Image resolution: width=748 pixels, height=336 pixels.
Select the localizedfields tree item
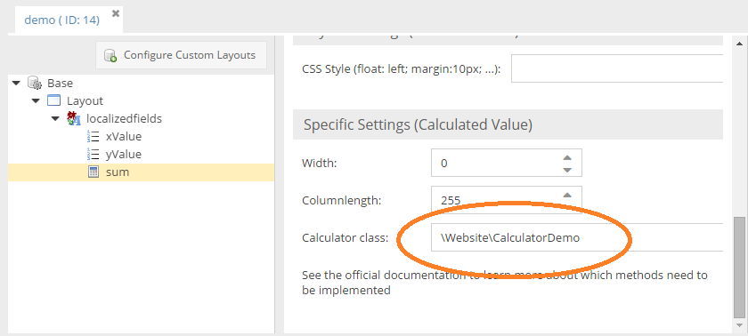coord(124,118)
